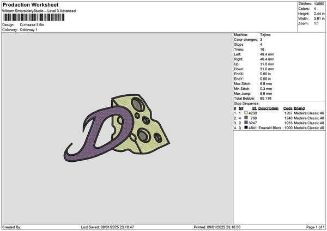Click the gray thread color swatch 760
327x231 pixels.
(x=246, y=118)
